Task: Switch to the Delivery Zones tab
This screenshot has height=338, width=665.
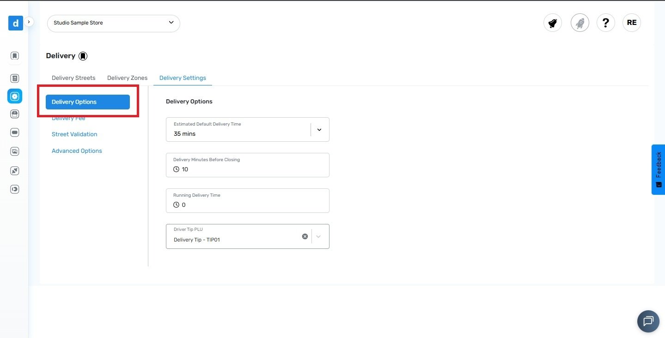Action: [128, 78]
